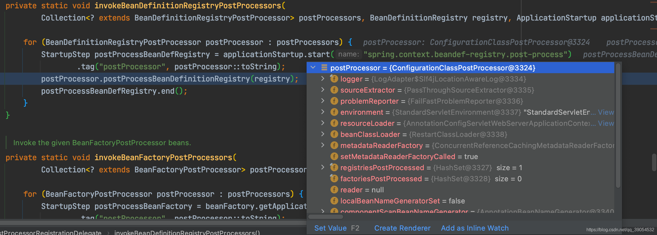Click Create Renderer
657x235 pixels.
tap(402, 228)
